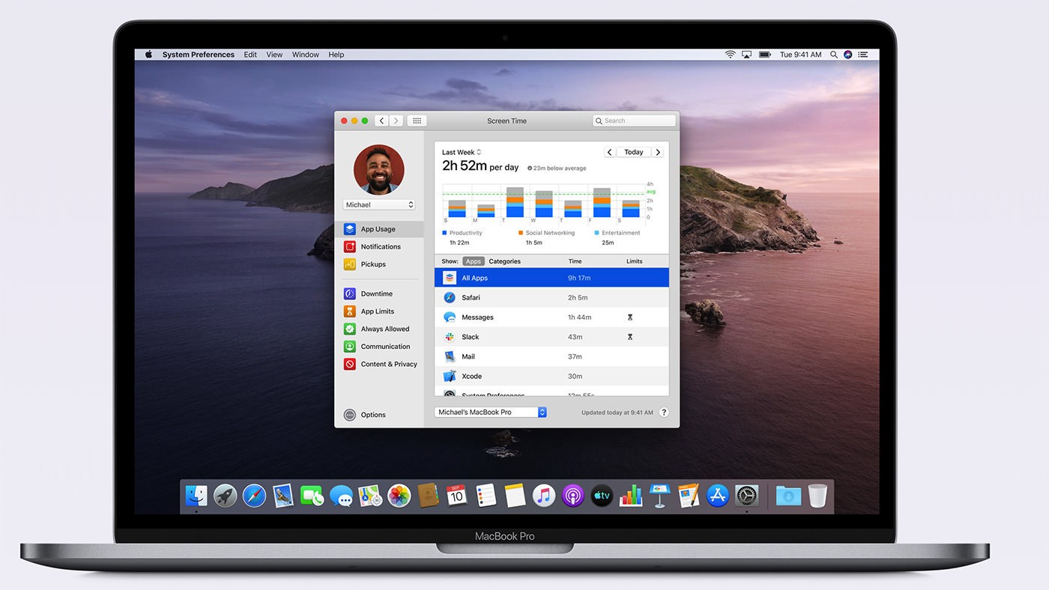
Task: Click the show all preferences grid icon
Action: click(x=417, y=121)
